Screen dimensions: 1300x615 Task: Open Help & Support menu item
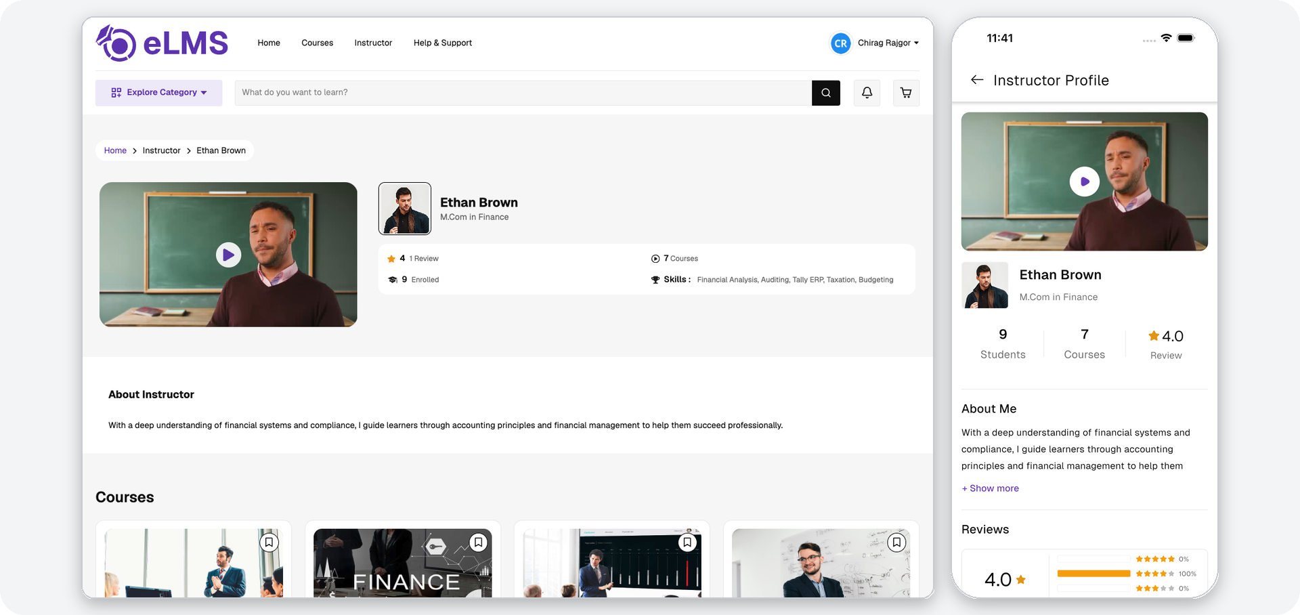[x=443, y=43]
